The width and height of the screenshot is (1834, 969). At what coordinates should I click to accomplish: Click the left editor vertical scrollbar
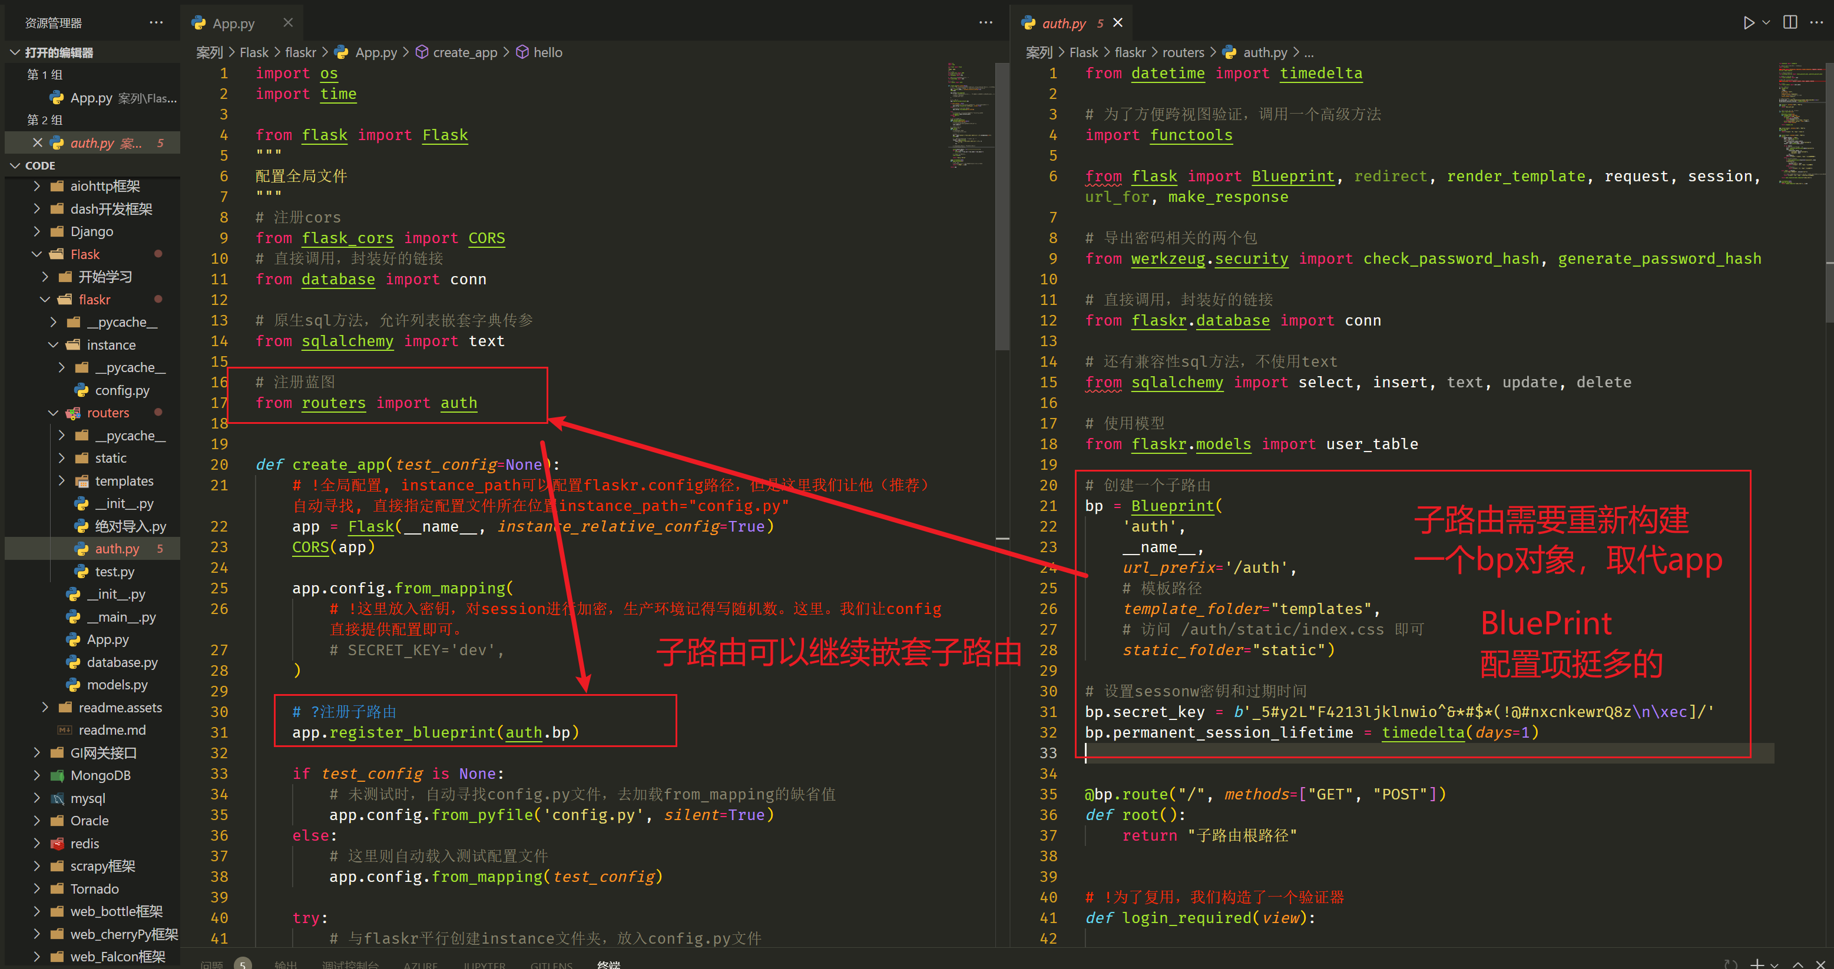pyautogui.click(x=1002, y=206)
